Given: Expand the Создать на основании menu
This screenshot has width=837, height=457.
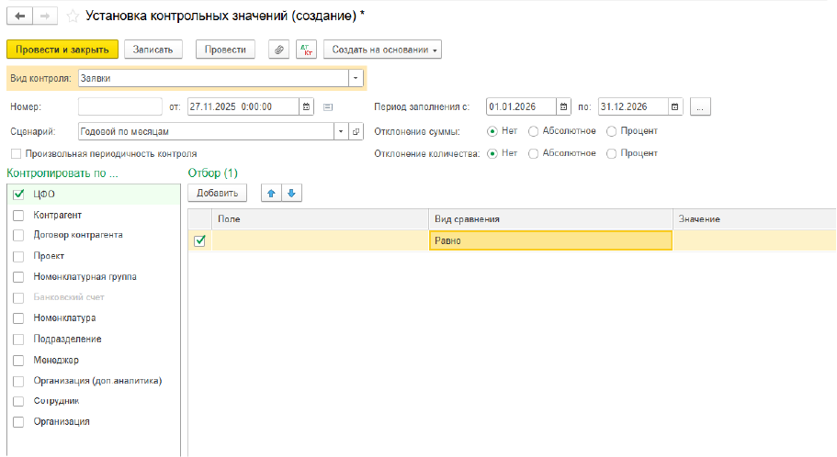Looking at the screenshot, I should click(382, 50).
